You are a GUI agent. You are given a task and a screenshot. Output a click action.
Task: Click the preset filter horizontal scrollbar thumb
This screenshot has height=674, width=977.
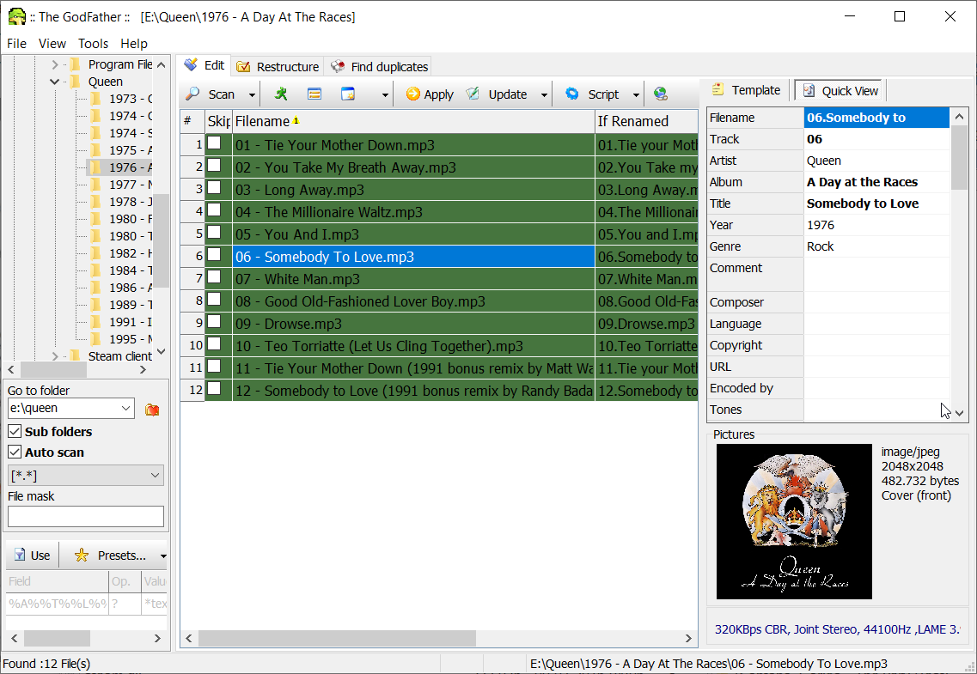(58, 638)
